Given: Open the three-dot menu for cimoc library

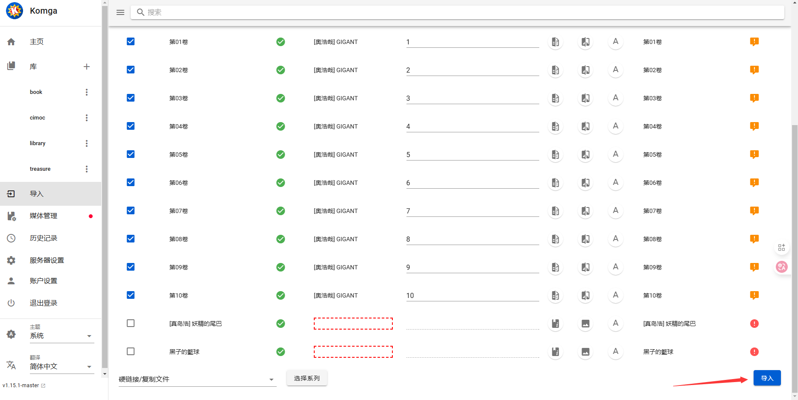Looking at the screenshot, I should pyautogui.click(x=87, y=118).
